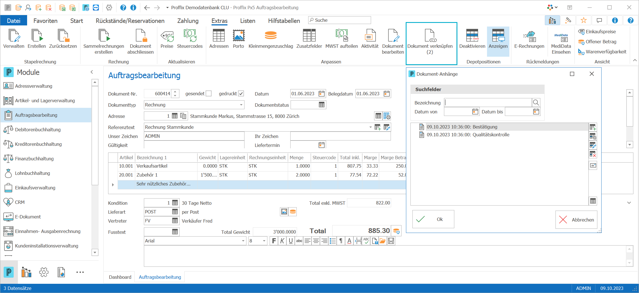Click the search magnifier next to Bezeichnung

coord(536,103)
